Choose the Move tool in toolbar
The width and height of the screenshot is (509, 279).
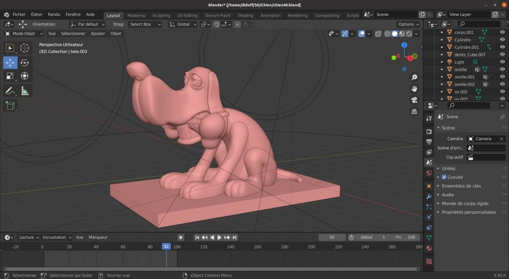tap(10, 63)
